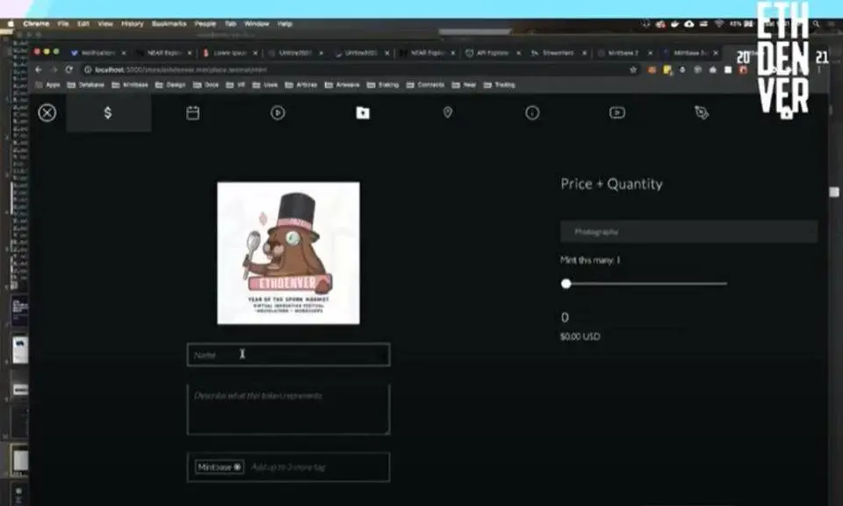This screenshot has height=506, width=843.
Task: Switch to the Twitter Notifications tab
Action: coord(97,54)
